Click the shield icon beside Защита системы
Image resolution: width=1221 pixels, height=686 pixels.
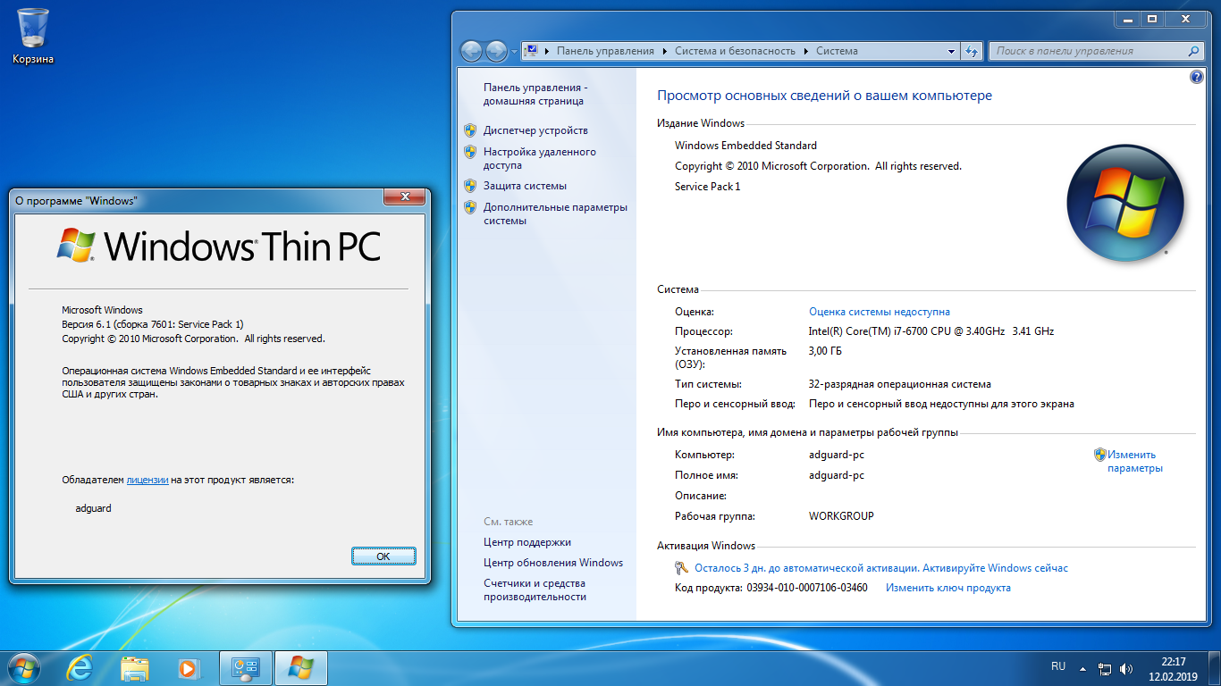coord(470,186)
